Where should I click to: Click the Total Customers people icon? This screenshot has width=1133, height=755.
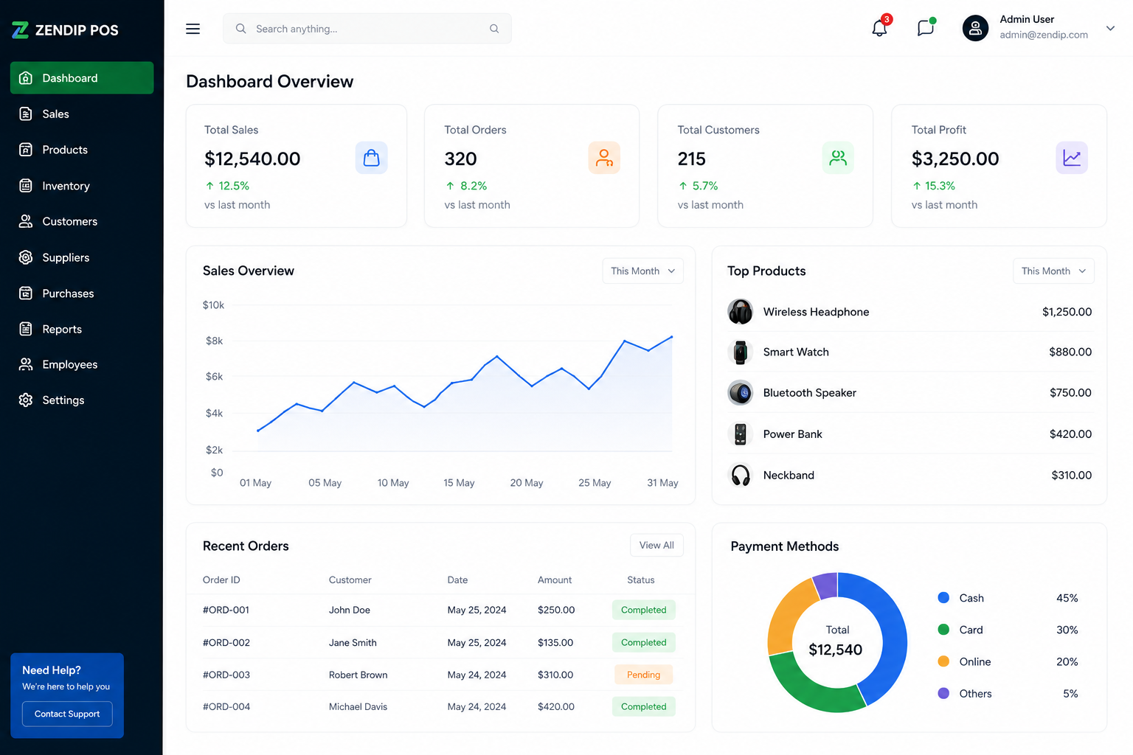[x=838, y=158]
